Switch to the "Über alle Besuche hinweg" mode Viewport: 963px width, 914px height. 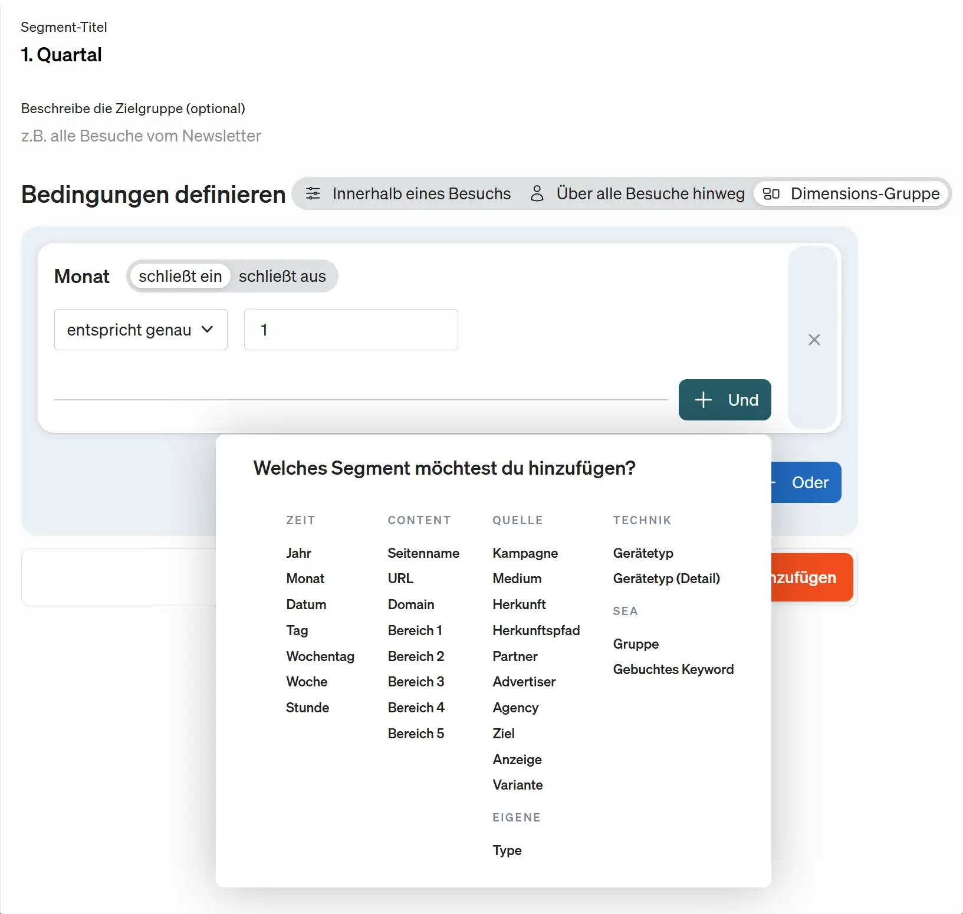point(650,193)
